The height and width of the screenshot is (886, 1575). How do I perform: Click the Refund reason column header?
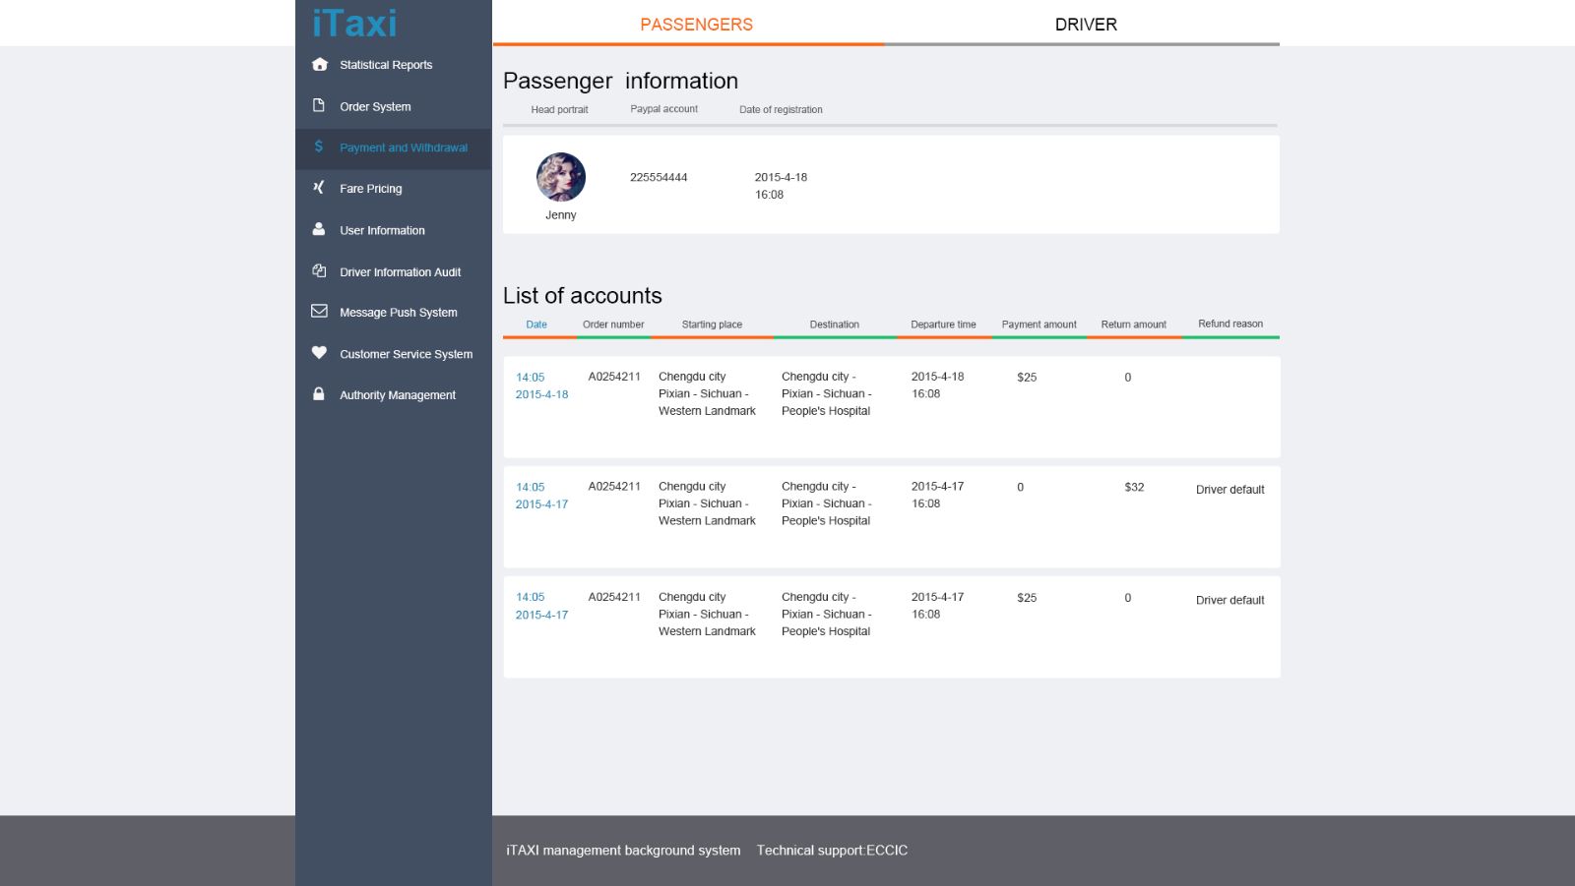tap(1229, 324)
